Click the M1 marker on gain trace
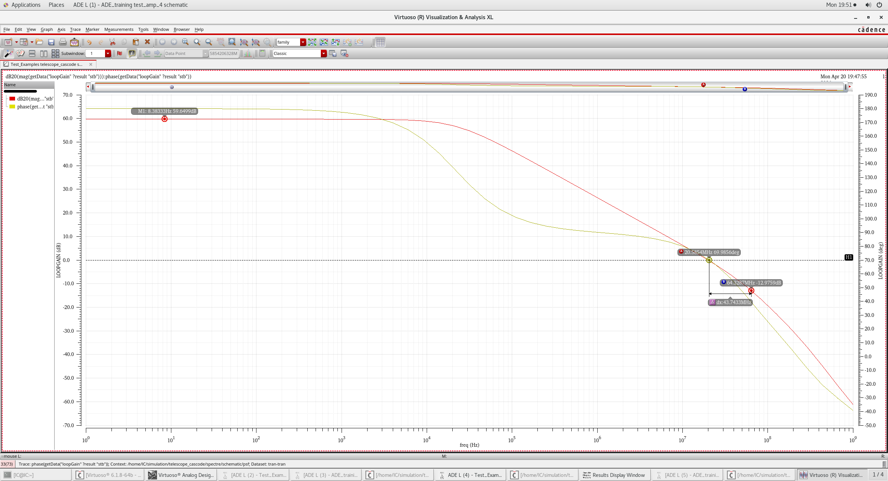 [165, 119]
